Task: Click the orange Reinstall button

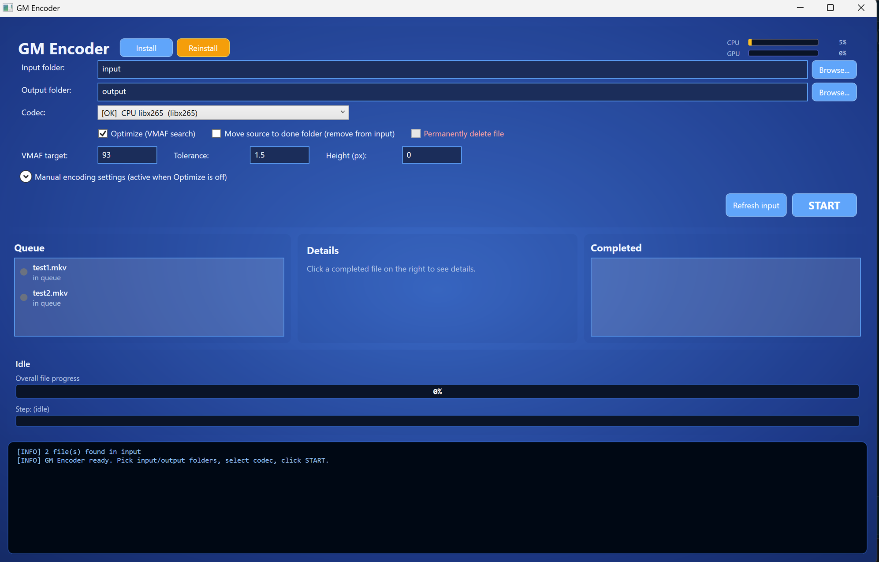Action: [203, 48]
